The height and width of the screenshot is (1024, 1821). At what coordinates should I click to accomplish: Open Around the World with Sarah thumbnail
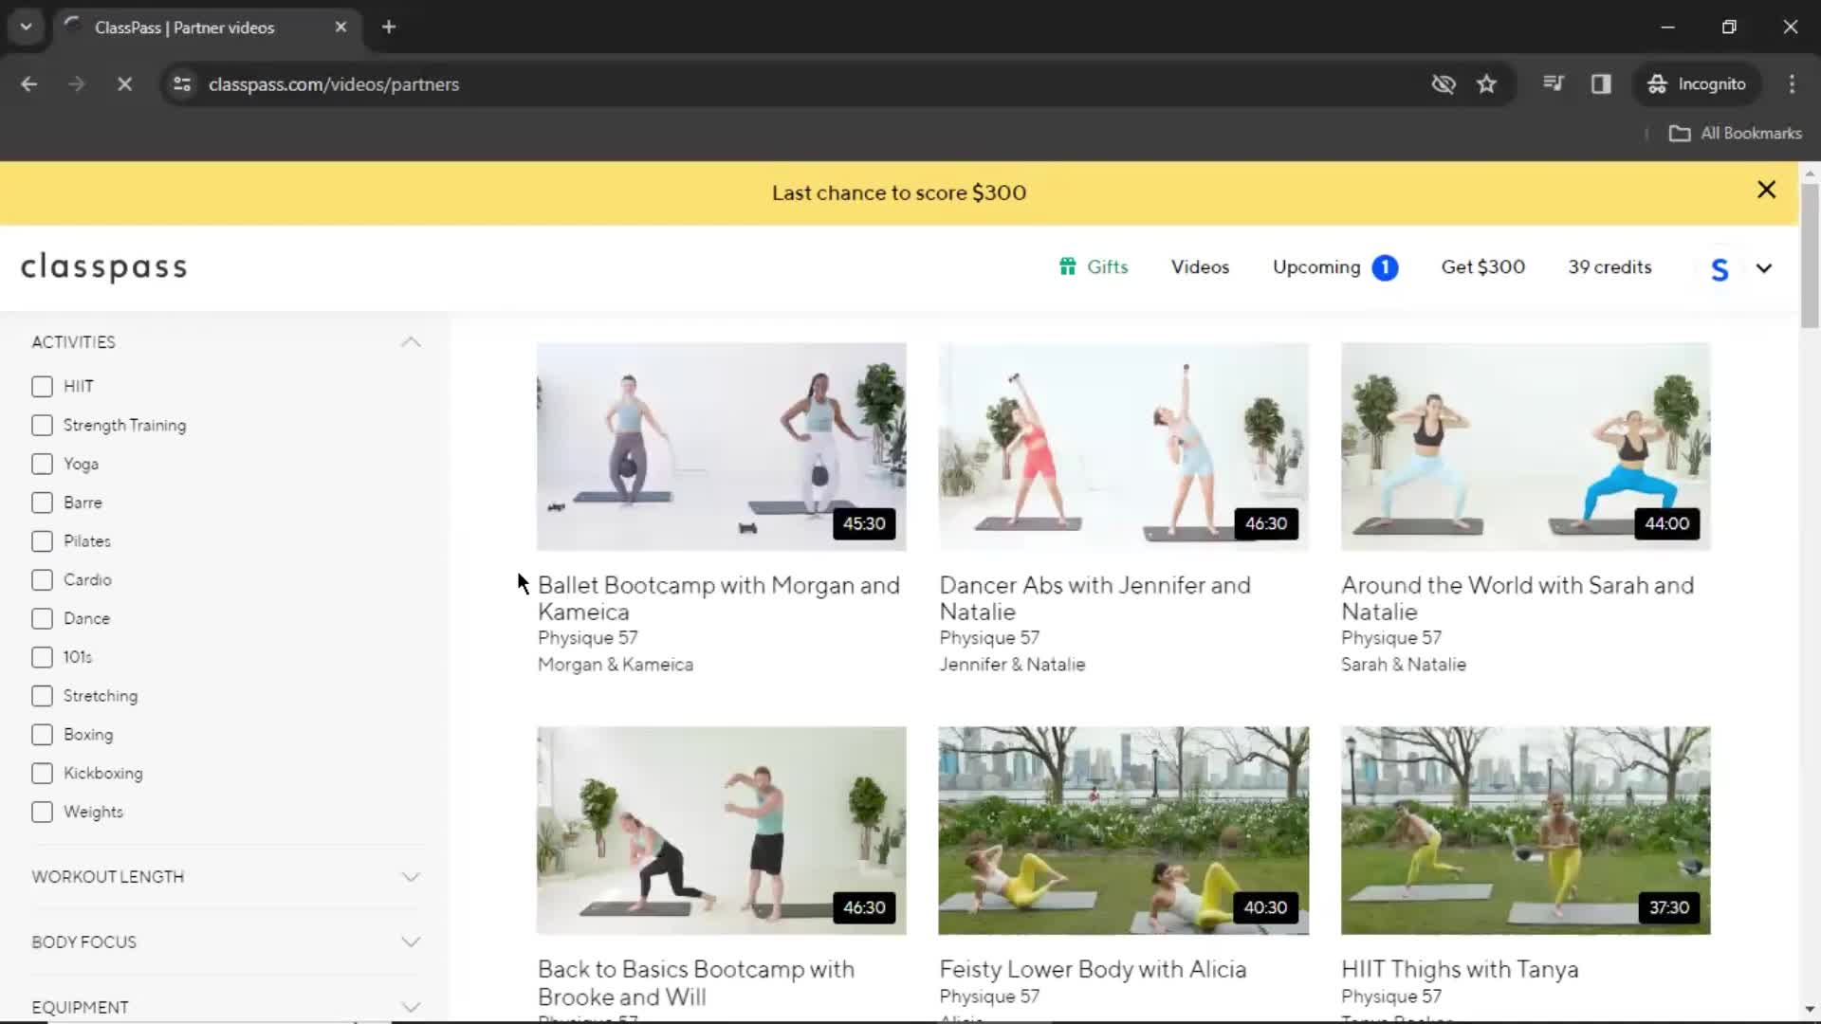coord(1526,447)
